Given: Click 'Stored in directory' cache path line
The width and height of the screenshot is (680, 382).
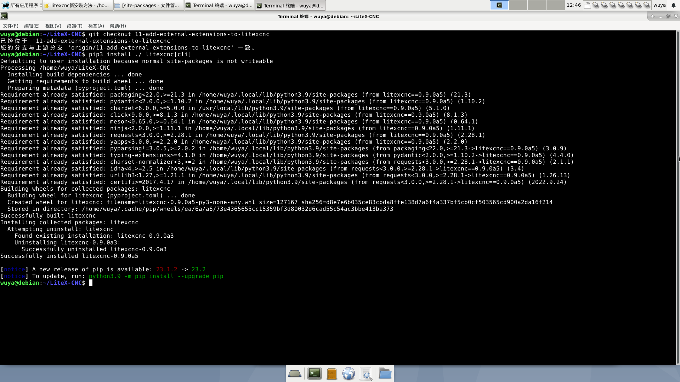Looking at the screenshot, I should click(x=200, y=209).
